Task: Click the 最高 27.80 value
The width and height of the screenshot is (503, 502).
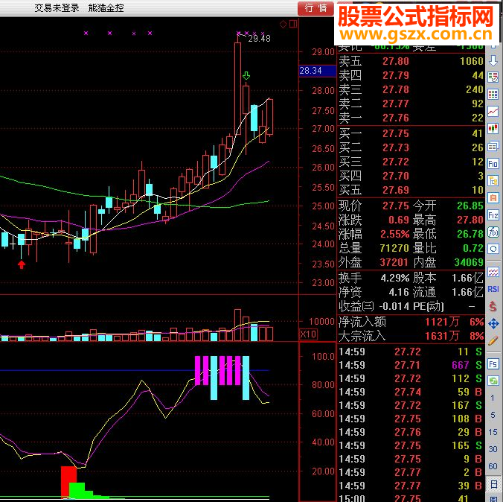Action: 470,220
